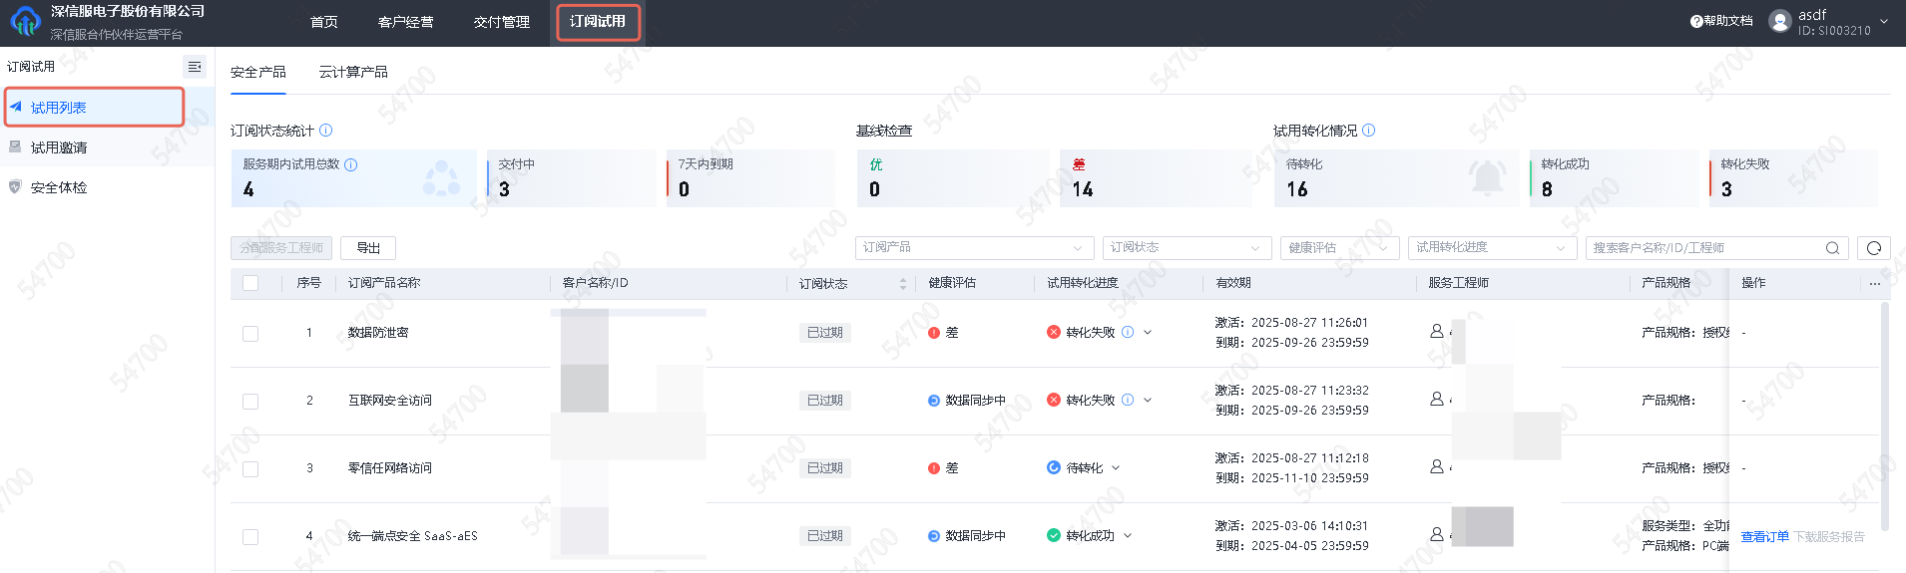Image resolution: width=1906 pixels, height=573 pixels.
Task: Open the 试用转化进度 filter dropdown
Action: [1491, 248]
